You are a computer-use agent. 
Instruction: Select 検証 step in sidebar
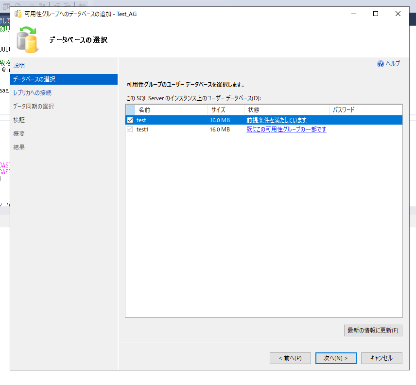pyautogui.click(x=19, y=120)
